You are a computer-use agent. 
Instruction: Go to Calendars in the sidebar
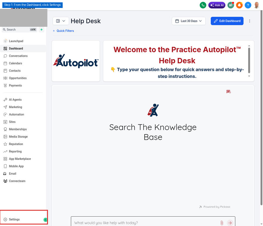[23, 63]
